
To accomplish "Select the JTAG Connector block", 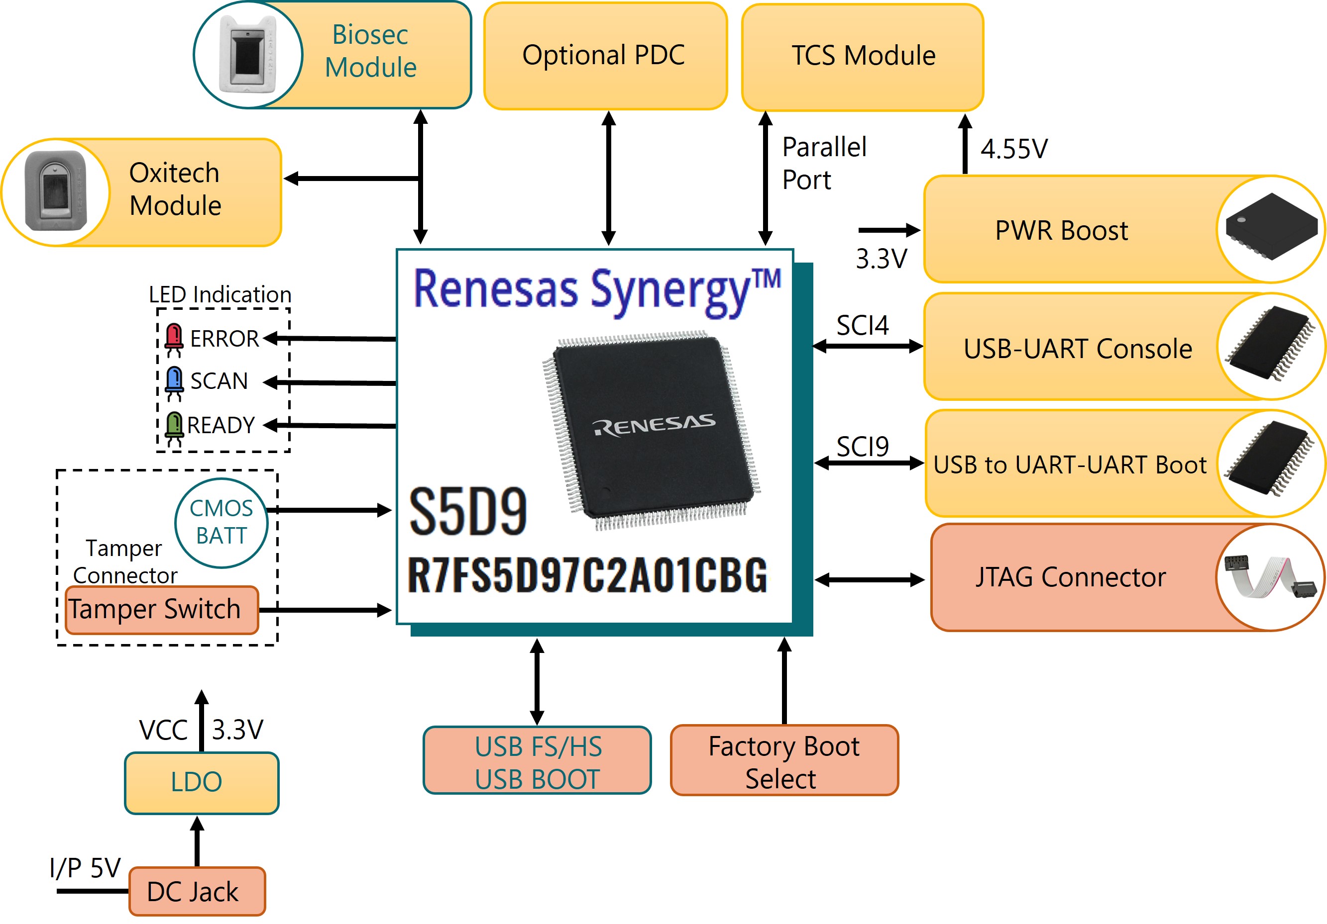I will pos(1127,577).
